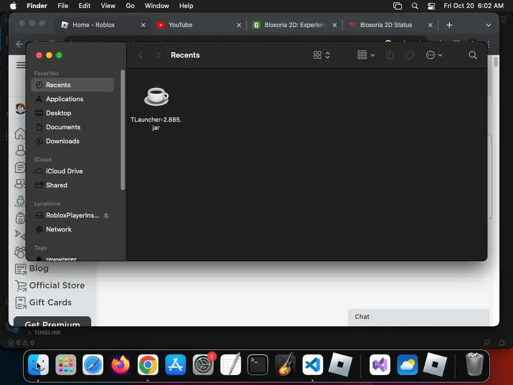Viewport: 513px width, 385px height.
Task: Open Network location in sidebar
Action: click(72, 230)
